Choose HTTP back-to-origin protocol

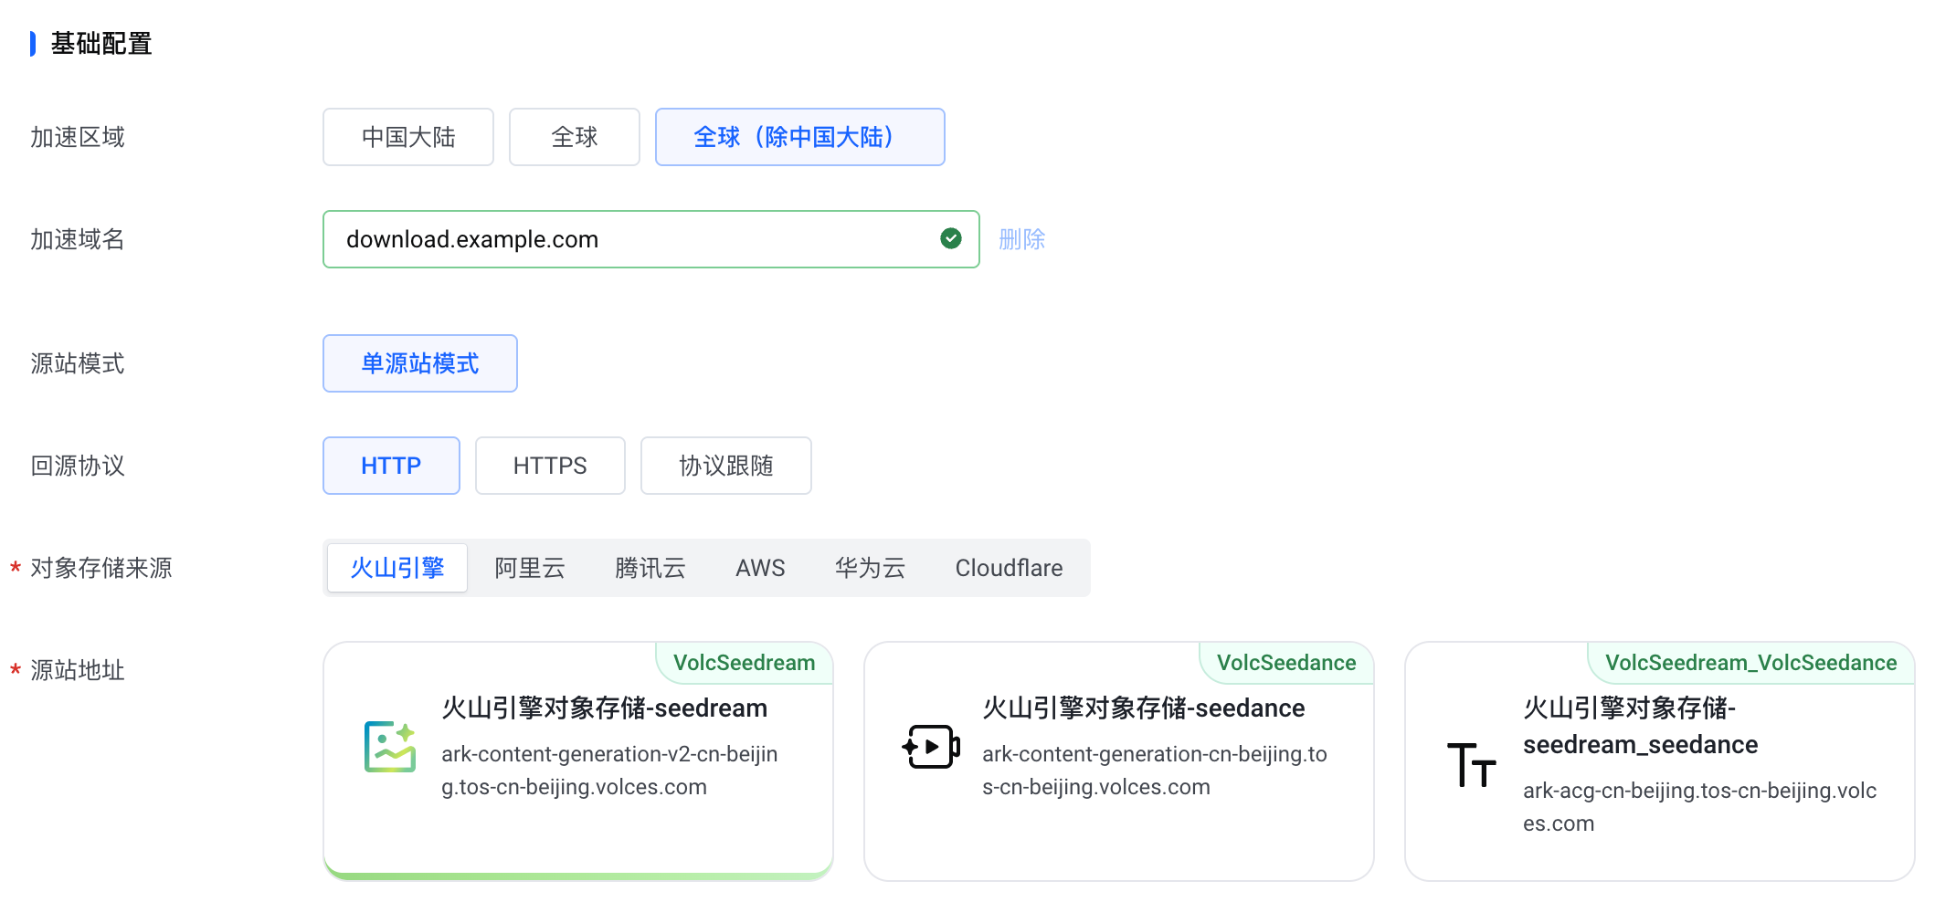[x=391, y=466]
